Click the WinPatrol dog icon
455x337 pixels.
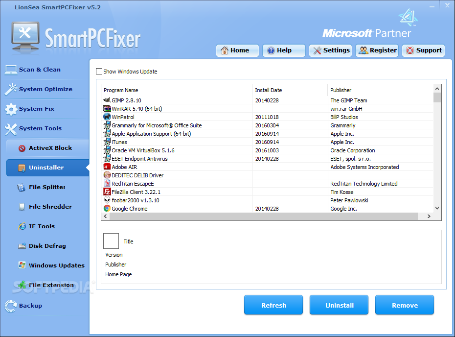pyautogui.click(x=107, y=117)
